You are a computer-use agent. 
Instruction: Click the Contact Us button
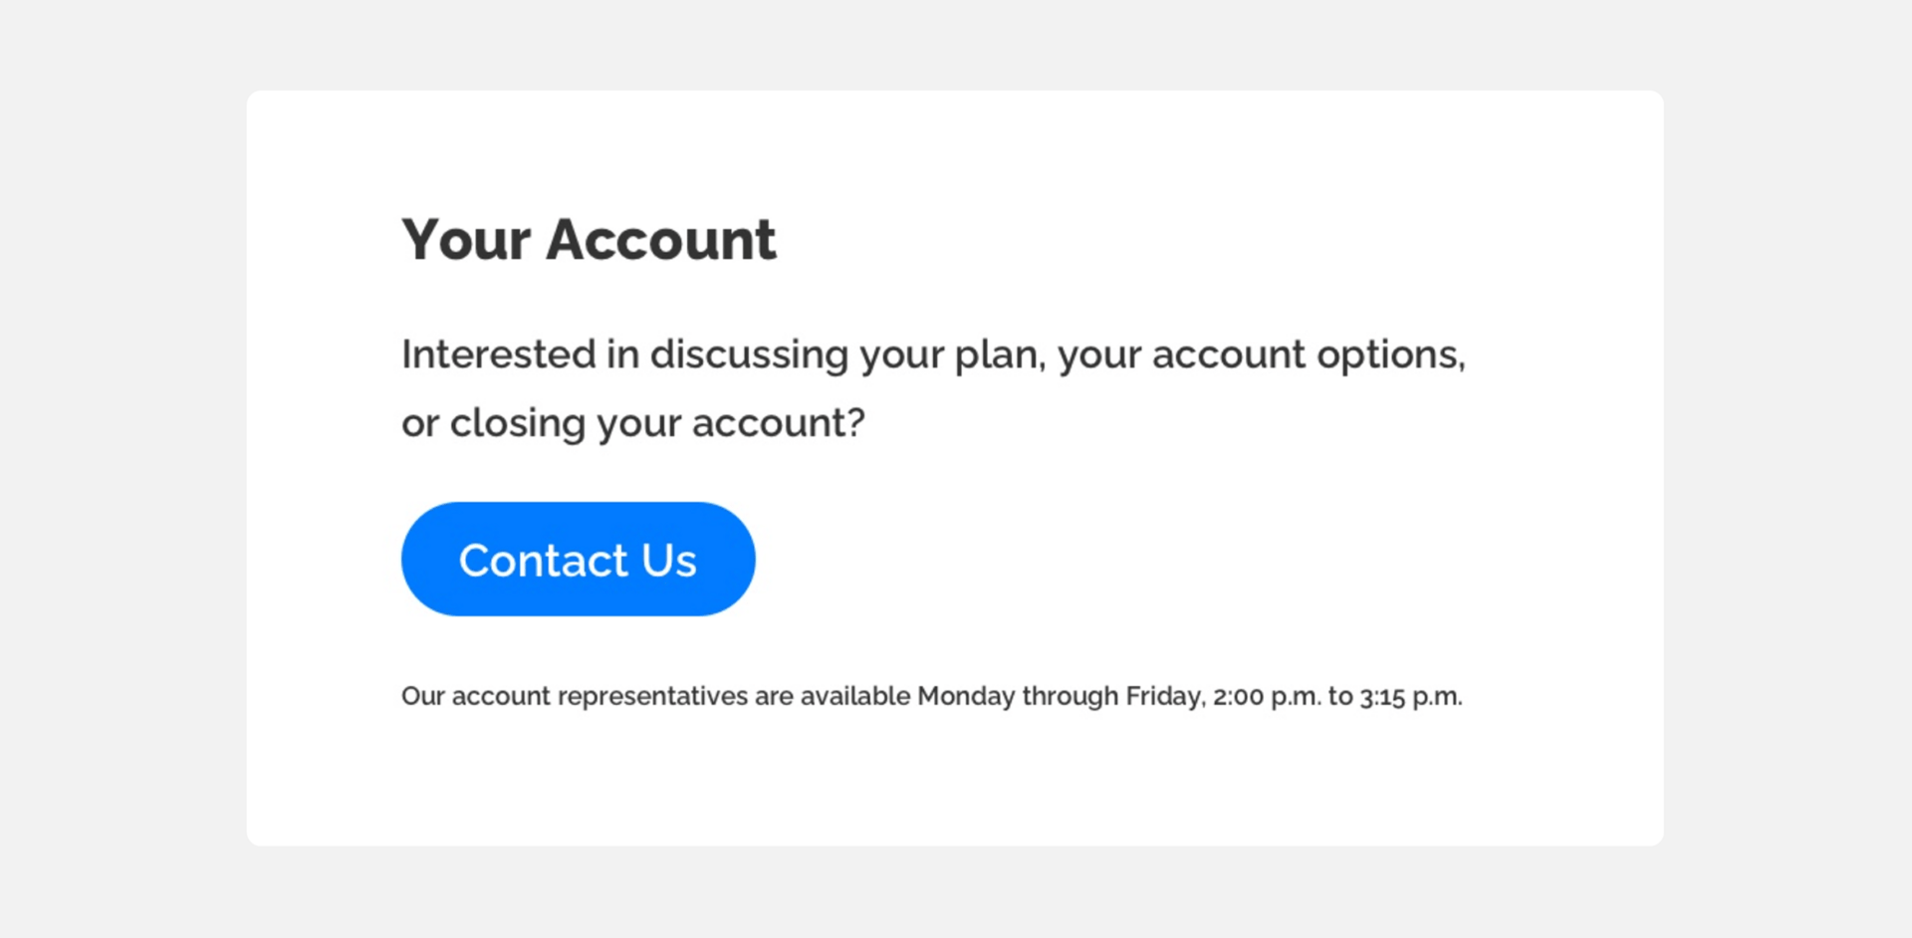tap(578, 560)
